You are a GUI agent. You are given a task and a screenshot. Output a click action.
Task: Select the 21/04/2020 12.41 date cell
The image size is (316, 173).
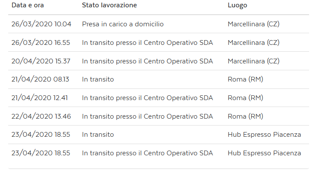(40, 98)
